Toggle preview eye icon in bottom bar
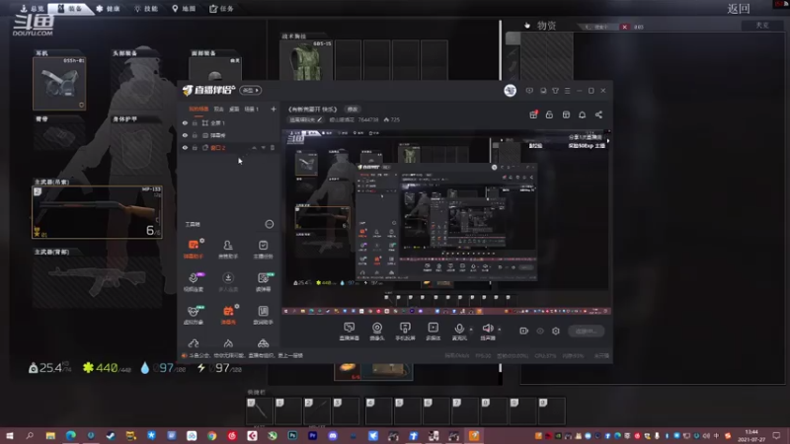790x444 pixels. 540,331
